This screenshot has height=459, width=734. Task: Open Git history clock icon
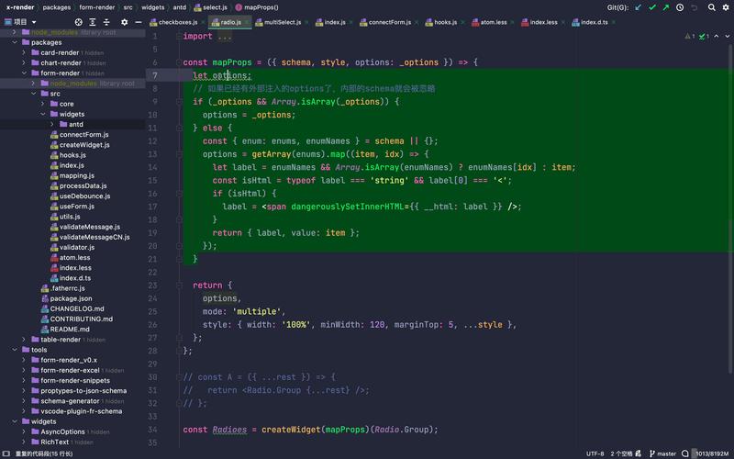click(x=680, y=7)
